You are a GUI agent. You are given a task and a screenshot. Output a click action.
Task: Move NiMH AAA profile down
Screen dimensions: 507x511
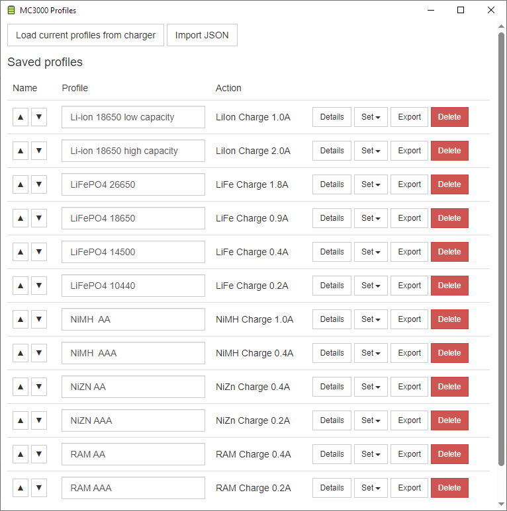[39, 353]
